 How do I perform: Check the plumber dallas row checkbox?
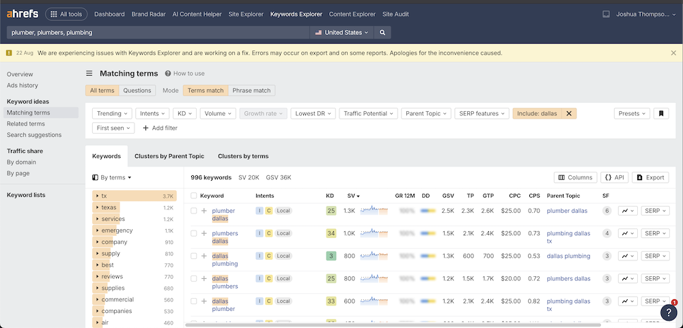(x=194, y=211)
